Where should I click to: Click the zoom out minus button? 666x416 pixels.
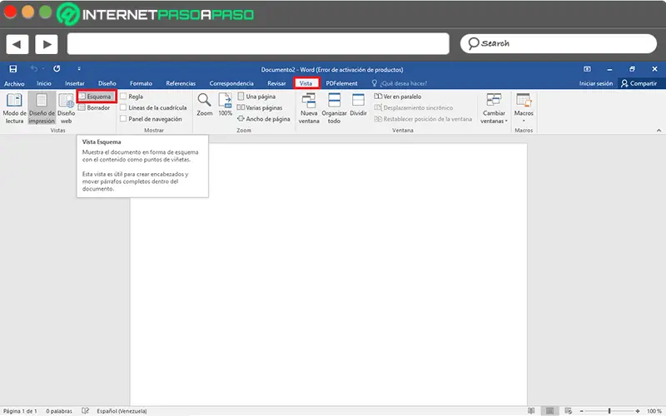[582, 411]
